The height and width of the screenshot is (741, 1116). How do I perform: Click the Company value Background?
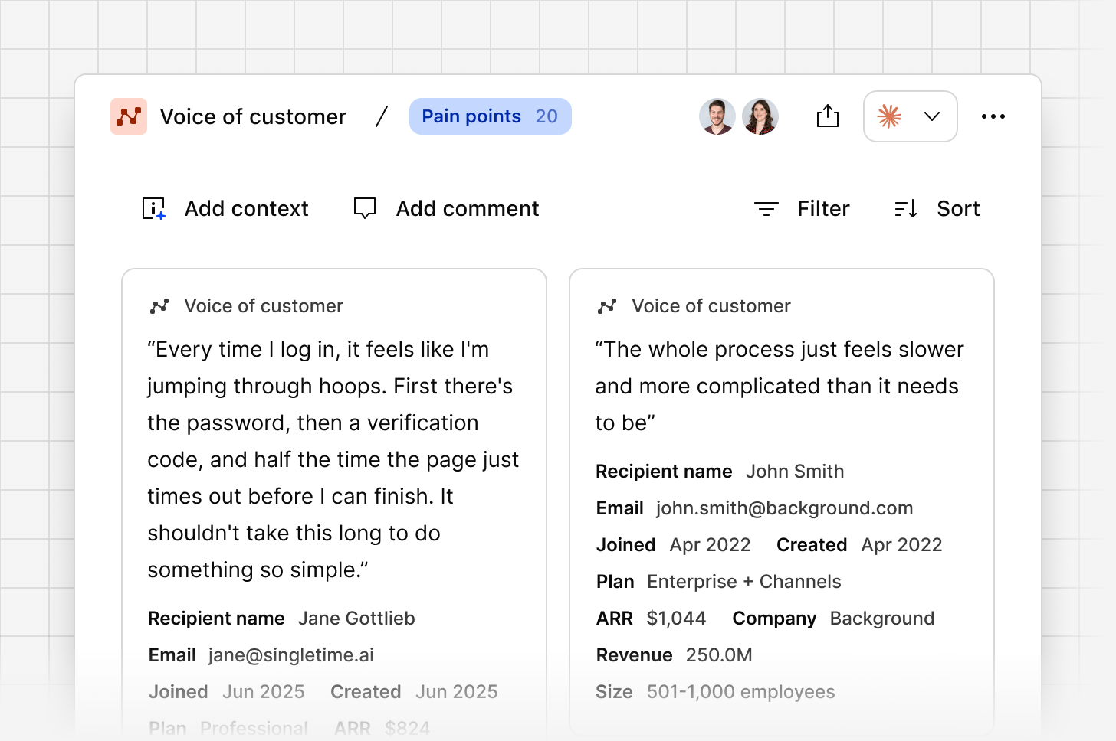[882, 619]
